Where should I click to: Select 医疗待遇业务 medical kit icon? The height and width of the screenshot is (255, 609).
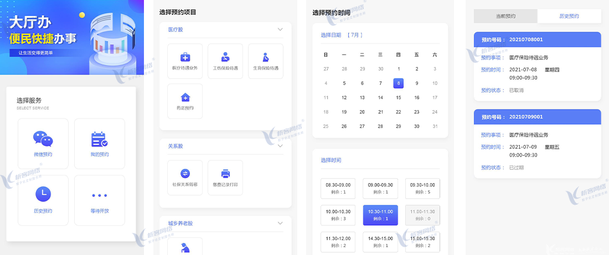tap(185, 57)
